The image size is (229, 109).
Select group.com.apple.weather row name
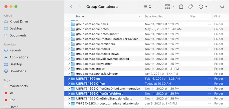[94, 64]
